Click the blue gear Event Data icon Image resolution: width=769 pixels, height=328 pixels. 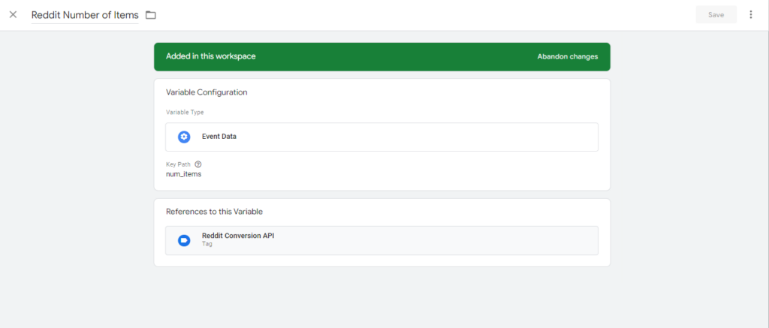coord(184,137)
